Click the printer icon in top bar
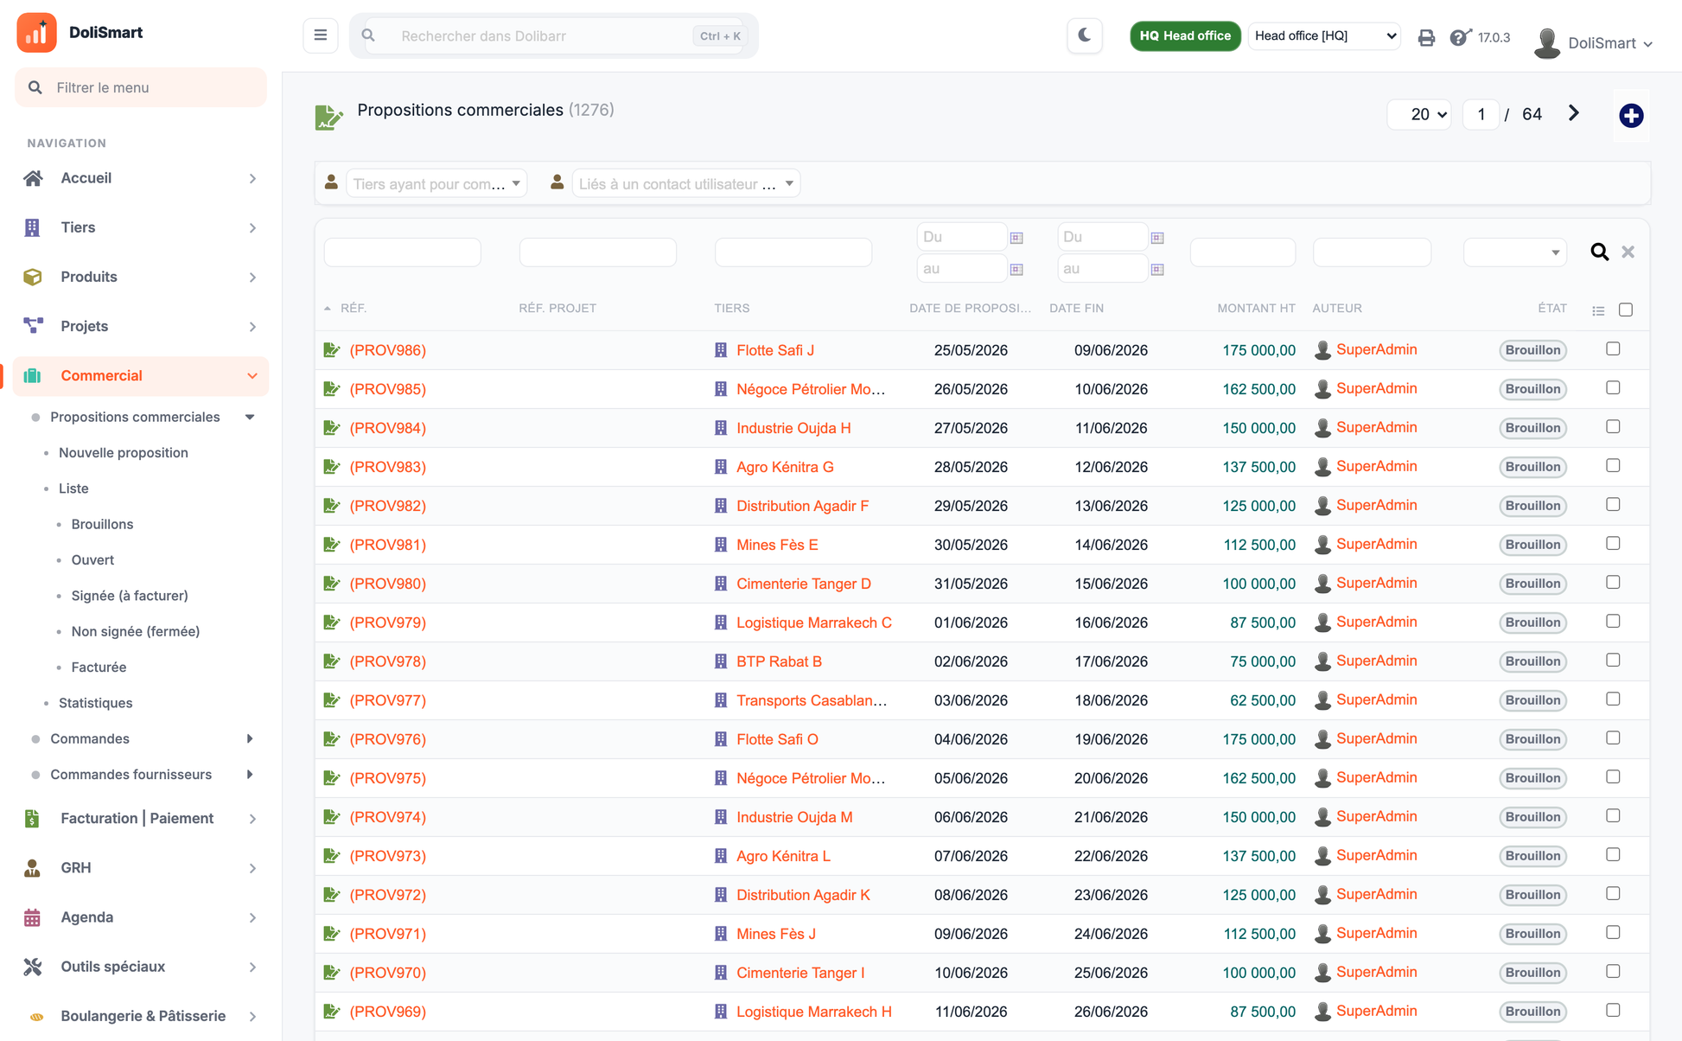This screenshot has height=1041, width=1682. click(x=1426, y=37)
